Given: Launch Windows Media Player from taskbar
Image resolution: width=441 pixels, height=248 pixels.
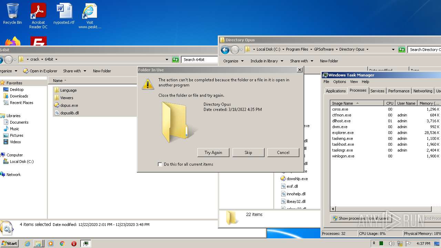Looking at the screenshot, I should point(51,244).
